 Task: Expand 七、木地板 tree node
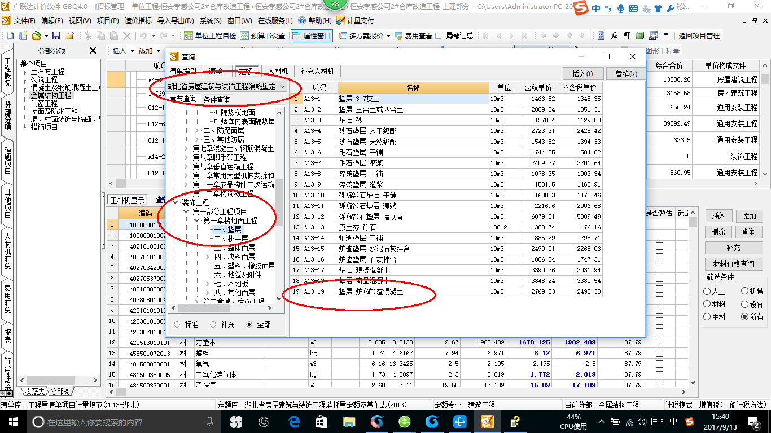207,284
